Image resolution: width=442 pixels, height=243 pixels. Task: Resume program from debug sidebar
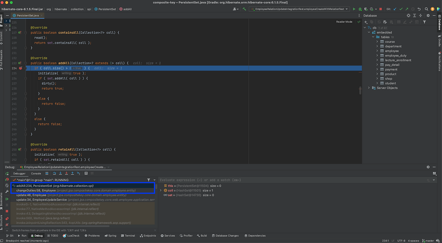point(7,199)
